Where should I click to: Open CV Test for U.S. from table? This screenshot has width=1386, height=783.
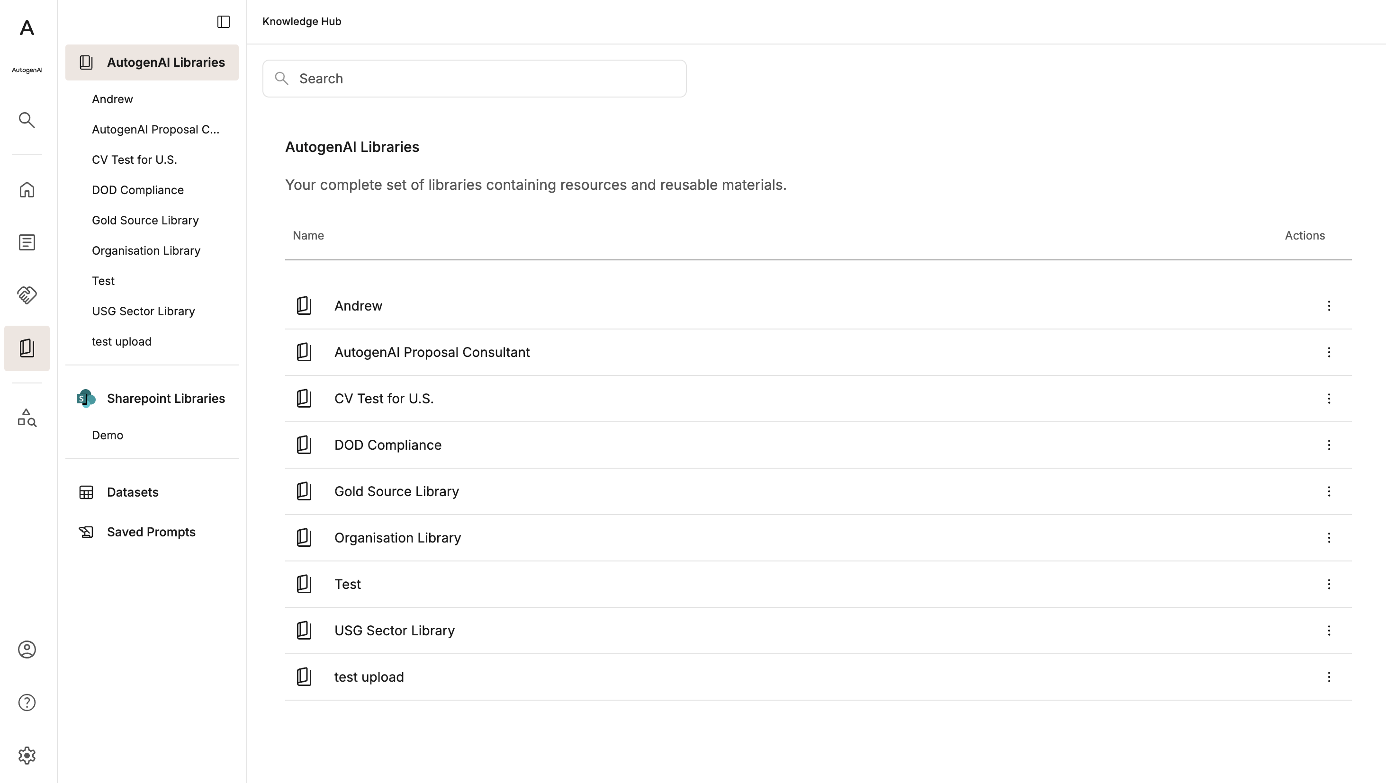pos(384,399)
